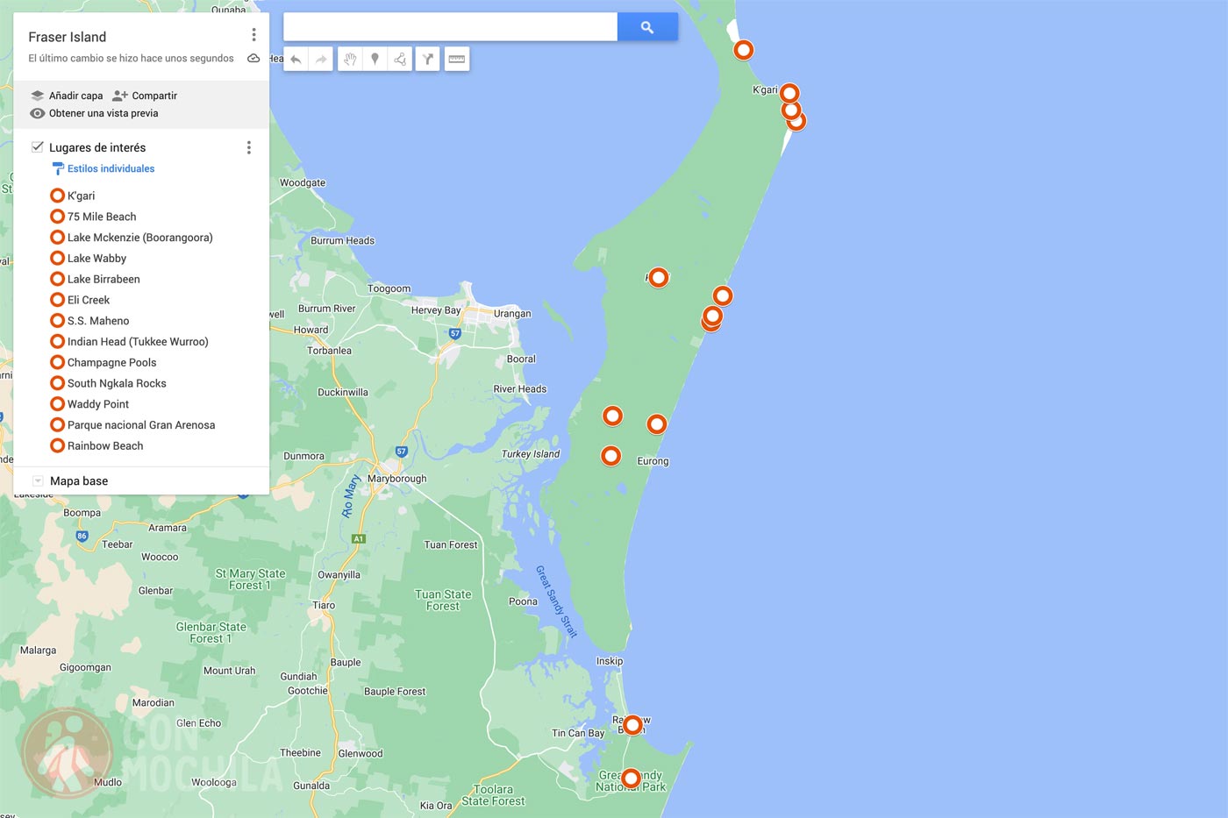Click the Undo arrow icon
The width and height of the screenshot is (1228, 818).
296,59
